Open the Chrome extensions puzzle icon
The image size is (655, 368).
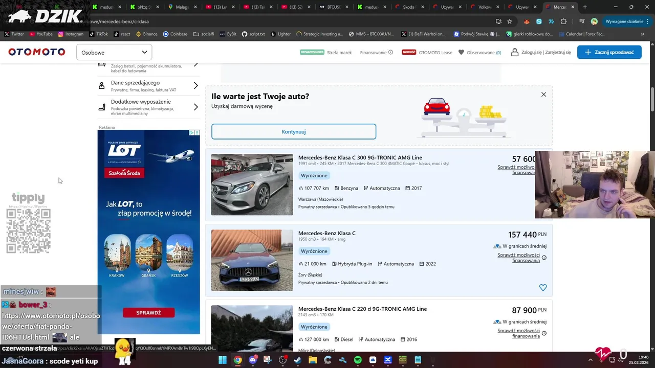point(564,21)
